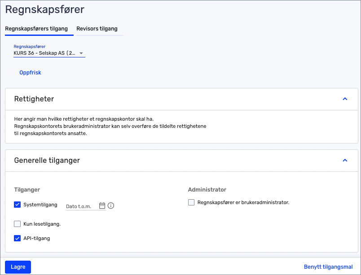Uncheck the Systemtilgang checkbox
This screenshot has width=361, height=275.
pyautogui.click(x=18, y=205)
